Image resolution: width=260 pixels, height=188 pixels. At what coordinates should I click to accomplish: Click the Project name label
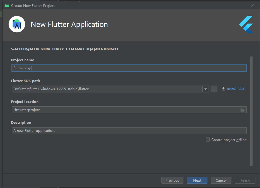[x=22, y=60]
